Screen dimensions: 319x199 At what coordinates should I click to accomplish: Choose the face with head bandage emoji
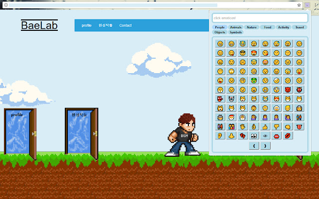[x=277, y=81]
